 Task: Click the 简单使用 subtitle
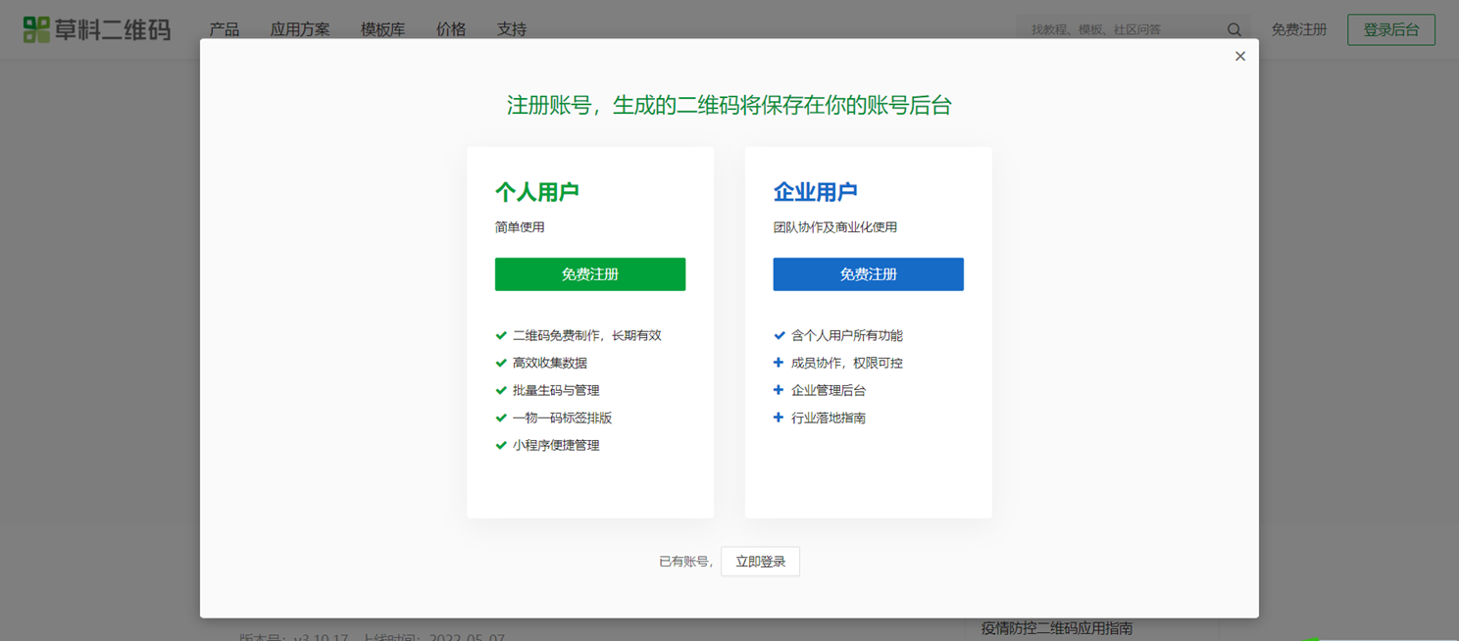[x=520, y=227]
